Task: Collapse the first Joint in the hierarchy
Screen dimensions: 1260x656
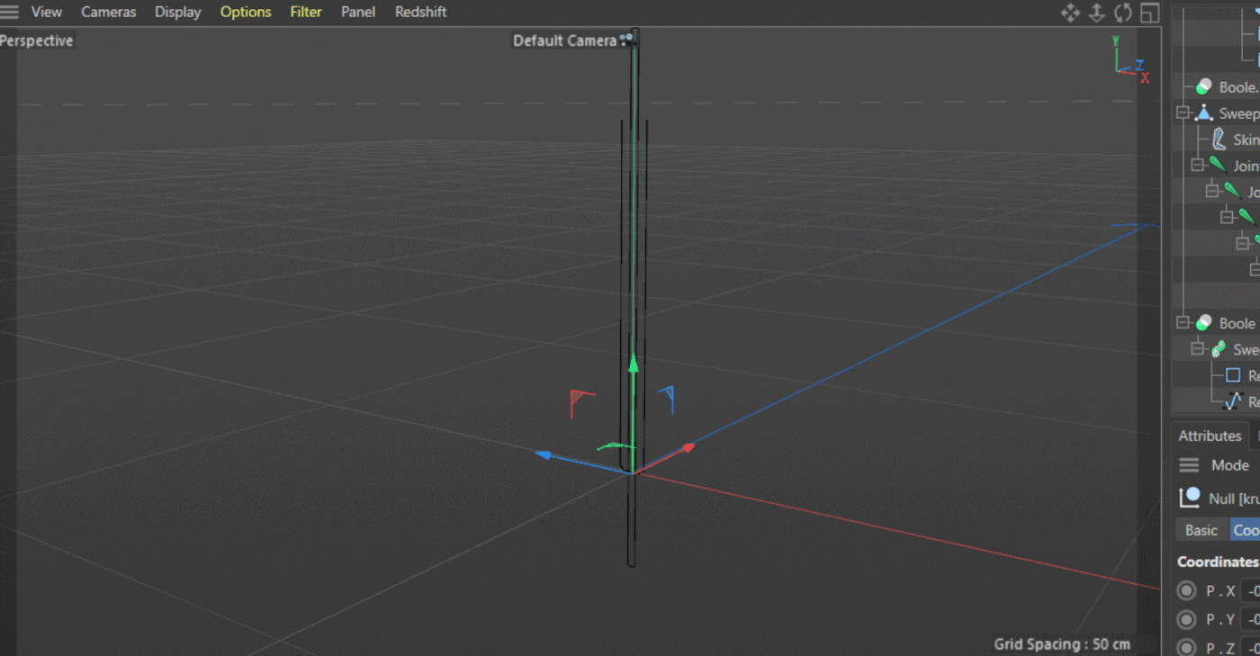Action: click(1197, 166)
